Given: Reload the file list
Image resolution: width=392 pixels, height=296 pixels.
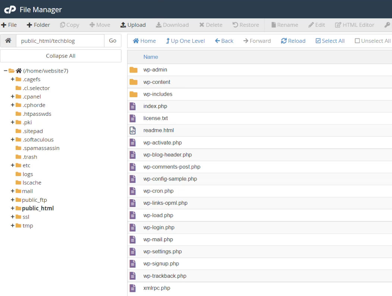Looking at the screenshot, I should coord(293,41).
